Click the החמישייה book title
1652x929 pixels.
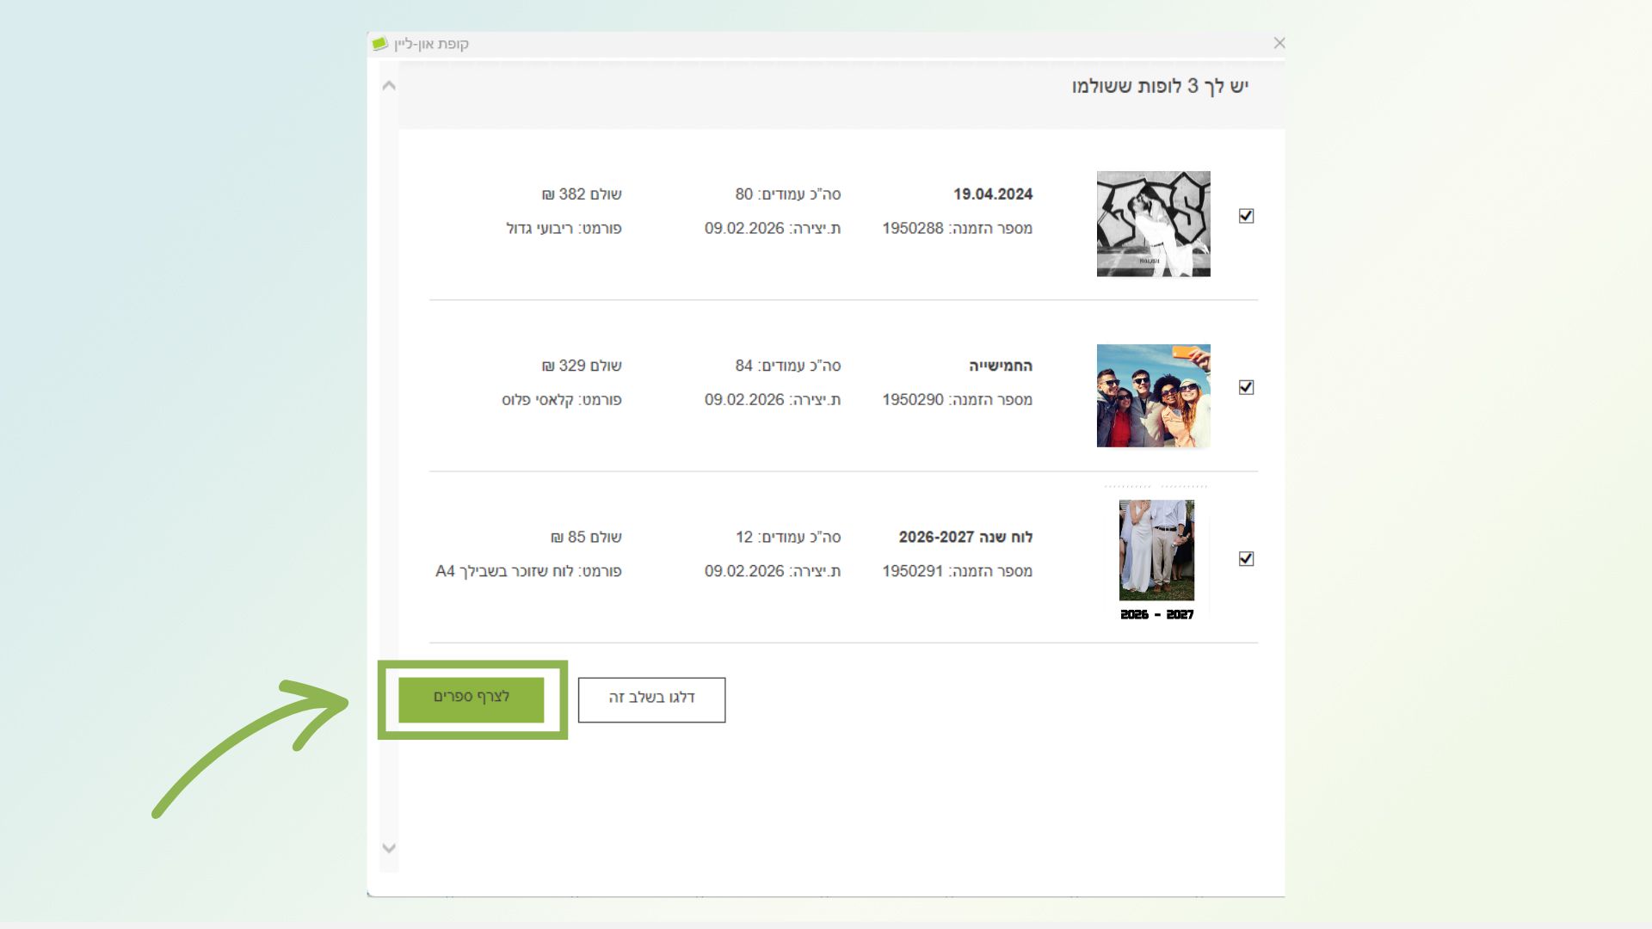click(1000, 366)
